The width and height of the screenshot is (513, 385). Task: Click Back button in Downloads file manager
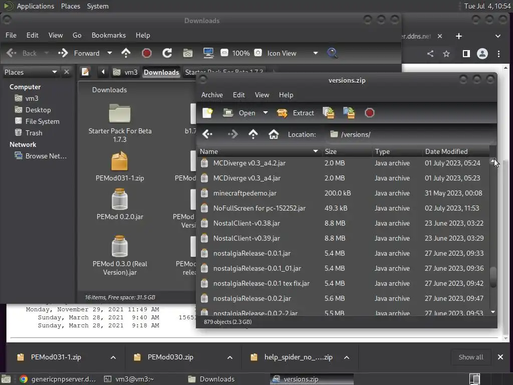(x=22, y=53)
